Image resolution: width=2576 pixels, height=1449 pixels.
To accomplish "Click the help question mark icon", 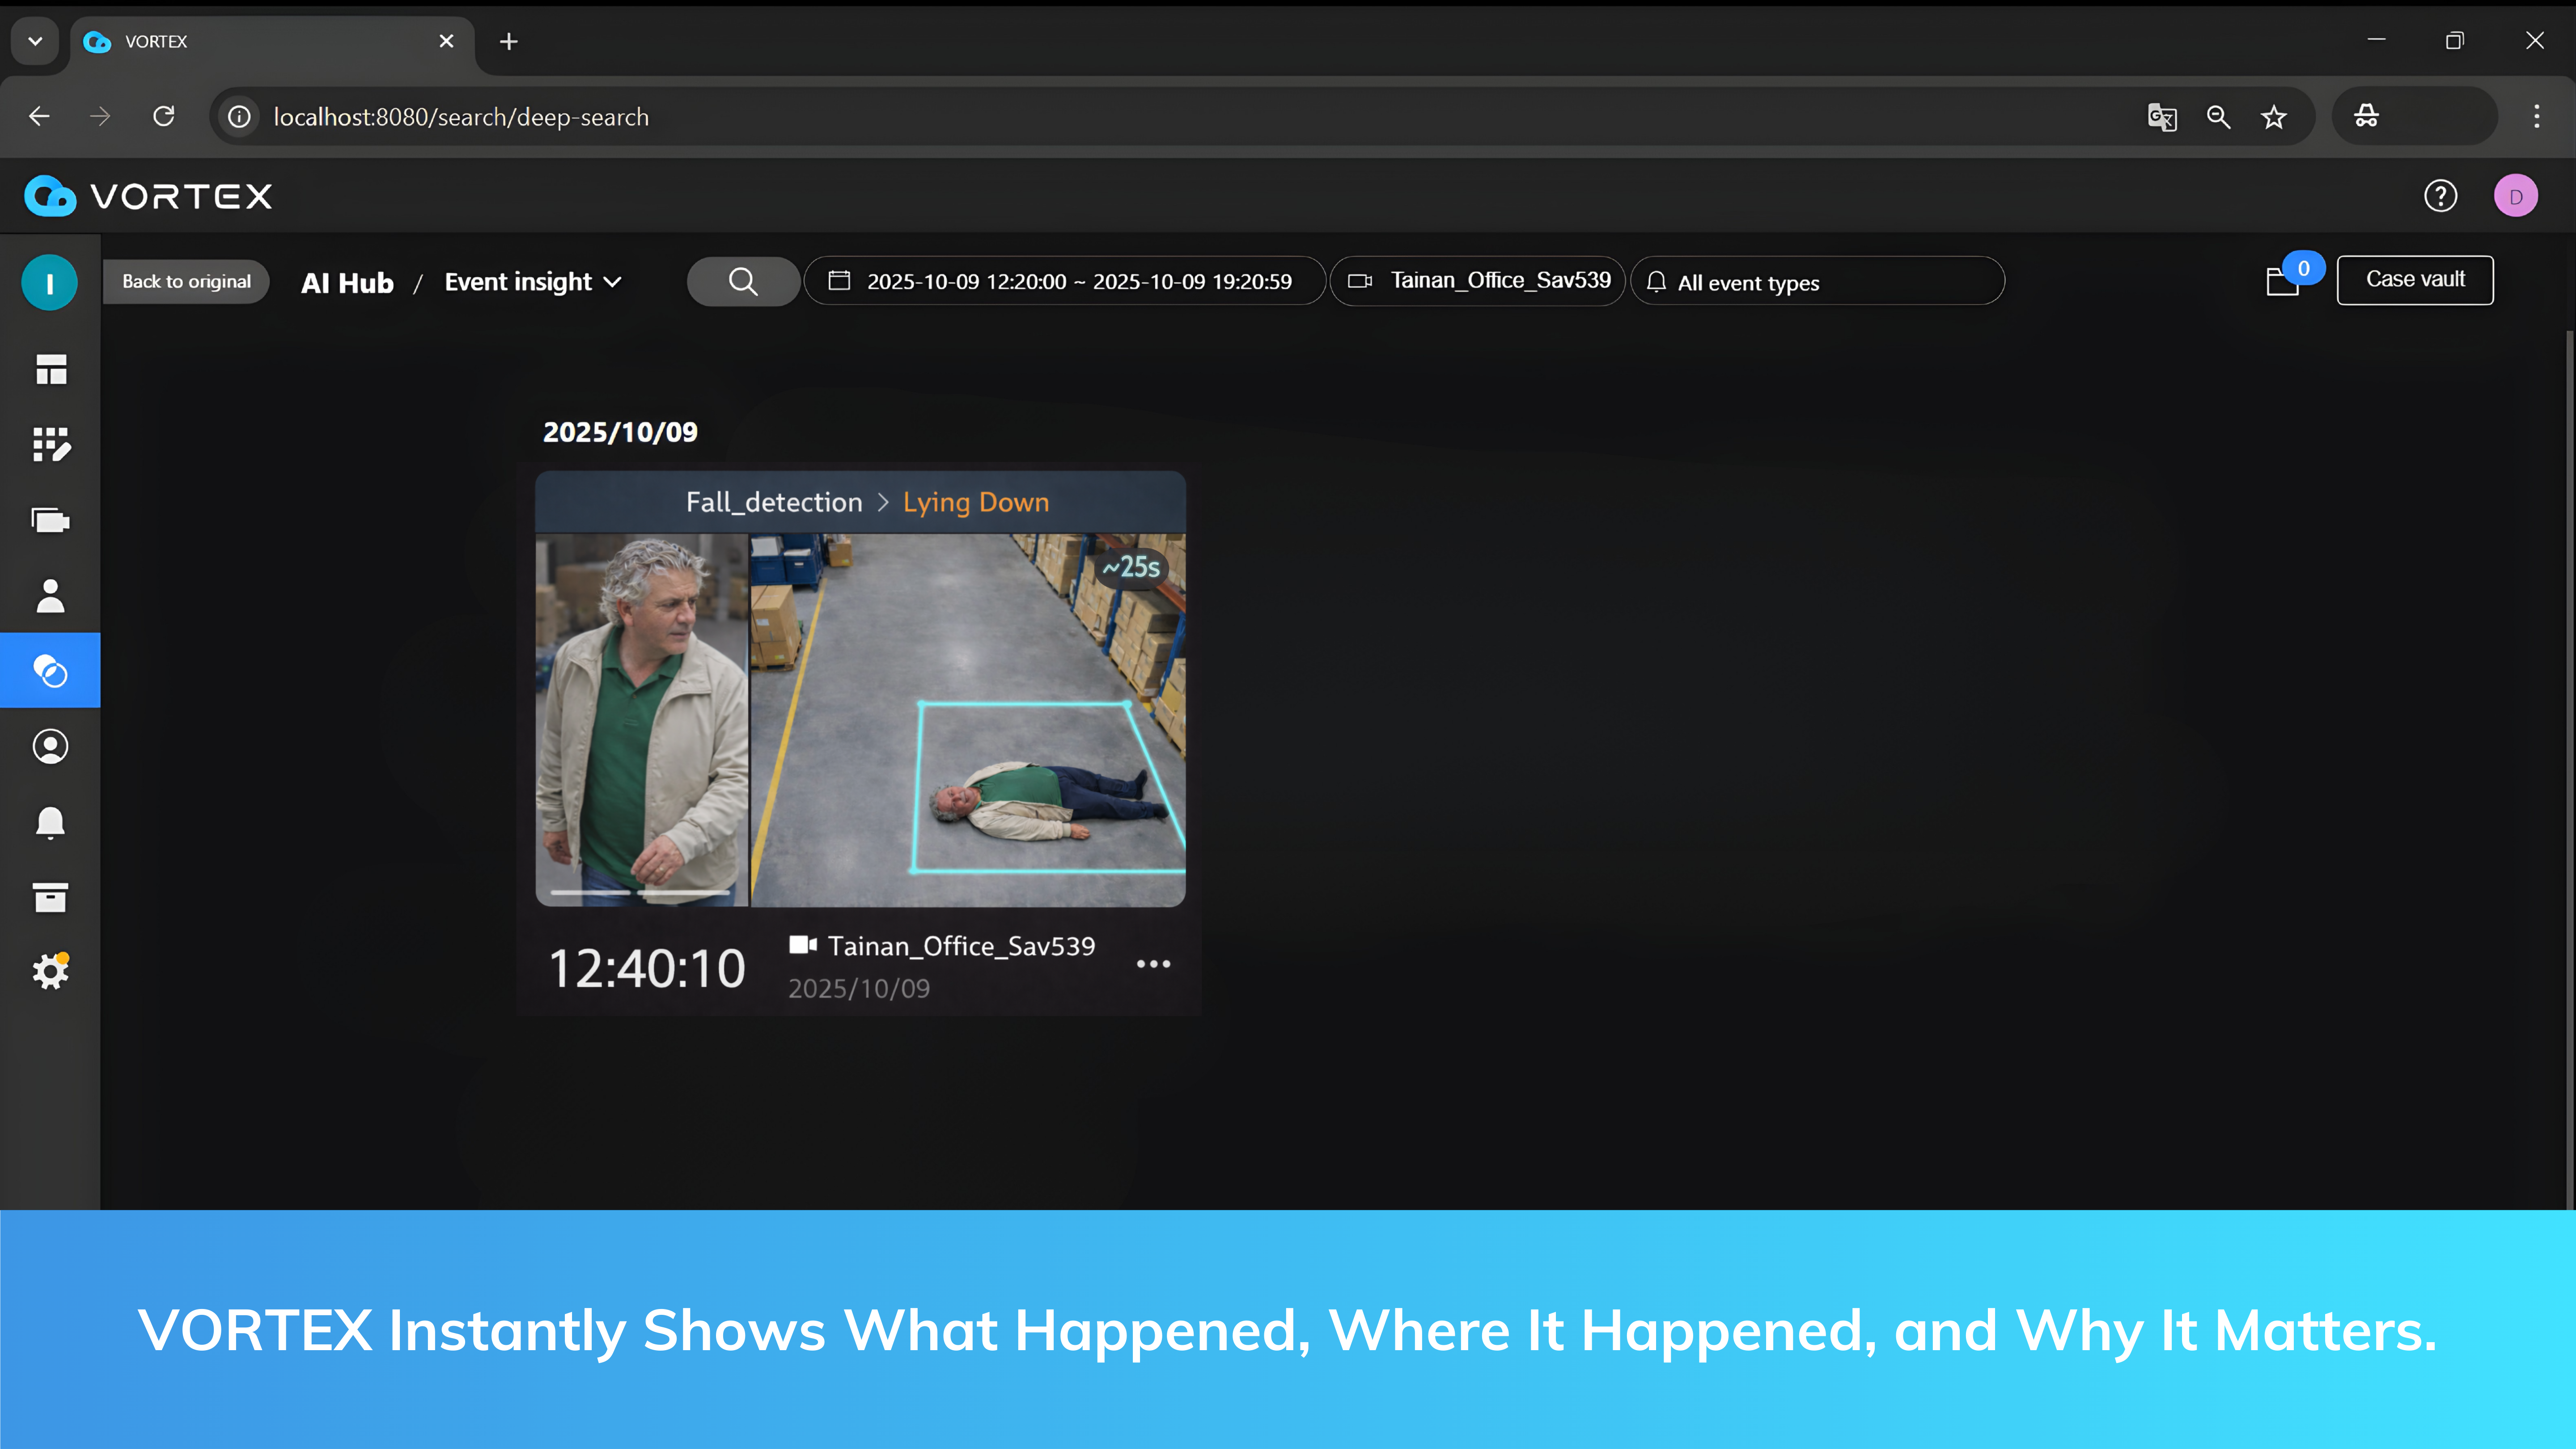I will click(x=2440, y=196).
